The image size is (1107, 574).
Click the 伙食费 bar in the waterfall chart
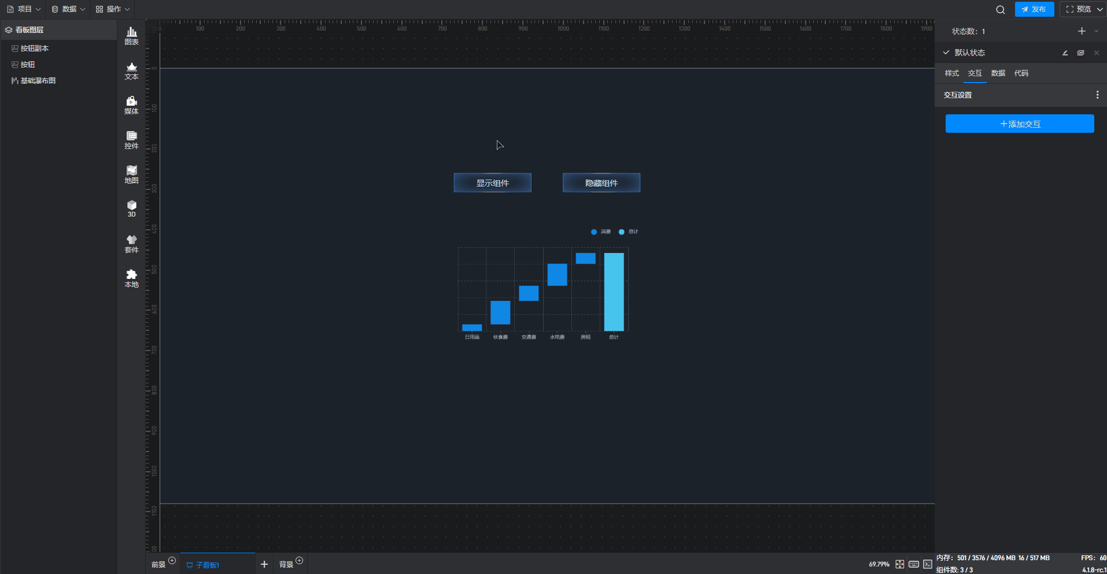(500, 312)
